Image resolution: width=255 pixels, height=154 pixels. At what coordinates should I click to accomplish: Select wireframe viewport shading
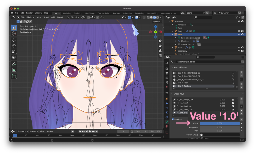pos(148,17)
